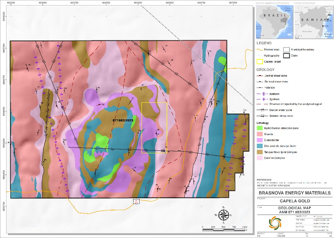
Task: Click the 'Tanque Novo Ipirá Complex' label
Action: (281, 152)
